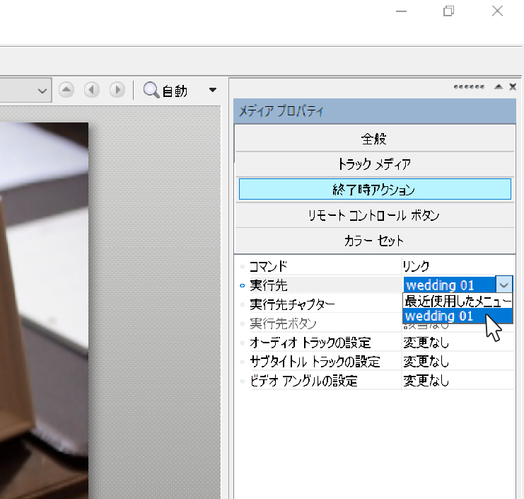Screen dimensions: 524x499
Task: Click the up navigation arrow icon
Action: pyautogui.click(x=66, y=90)
